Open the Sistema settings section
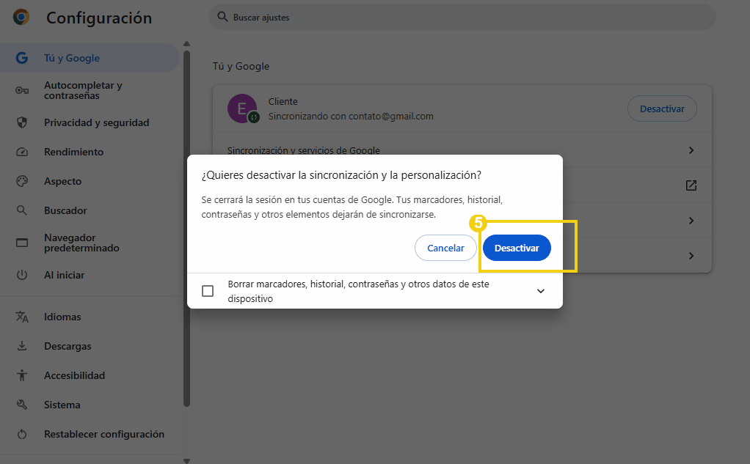This screenshot has width=750, height=464. (62, 405)
